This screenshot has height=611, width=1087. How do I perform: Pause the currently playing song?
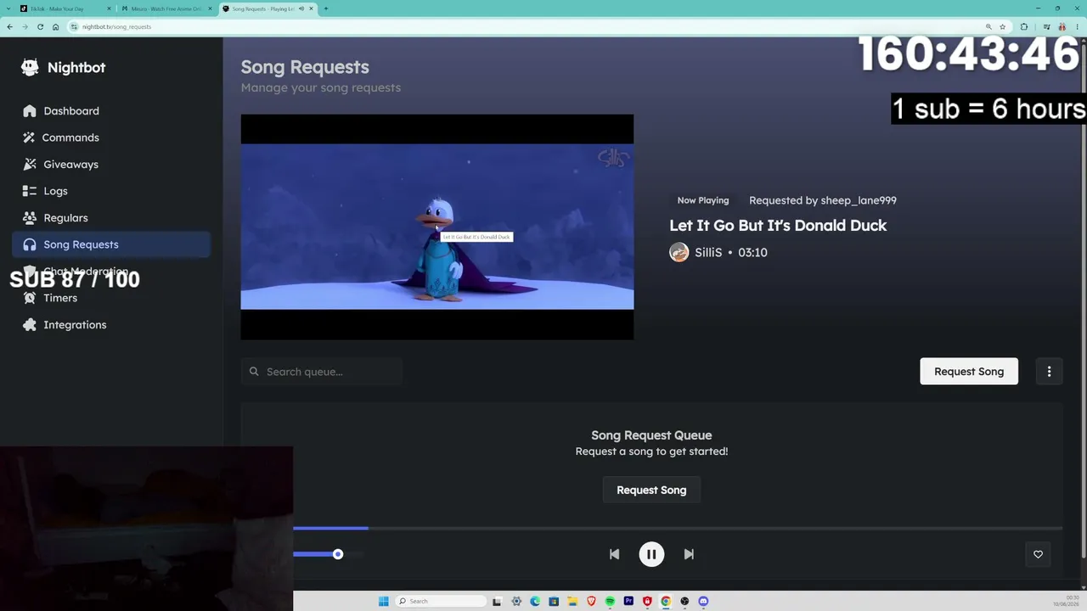pyautogui.click(x=651, y=554)
